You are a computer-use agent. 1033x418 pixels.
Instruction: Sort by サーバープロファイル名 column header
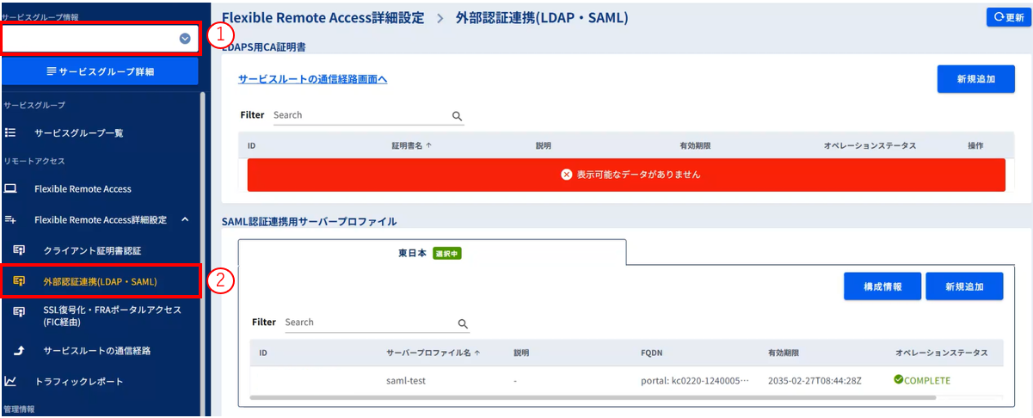pyautogui.click(x=433, y=353)
